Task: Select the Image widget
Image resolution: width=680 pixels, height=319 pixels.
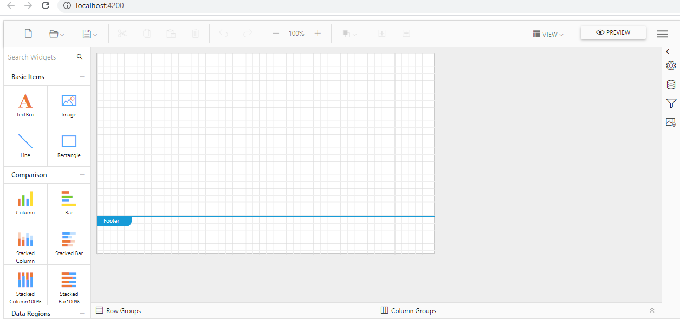Action: tap(69, 106)
